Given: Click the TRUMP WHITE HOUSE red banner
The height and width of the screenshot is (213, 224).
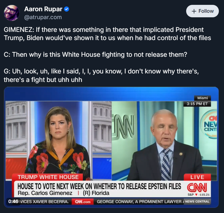Looking at the screenshot, I should (x=48, y=177).
